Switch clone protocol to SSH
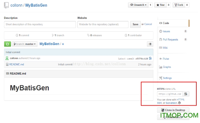 pyautogui.click(x=159, y=103)
